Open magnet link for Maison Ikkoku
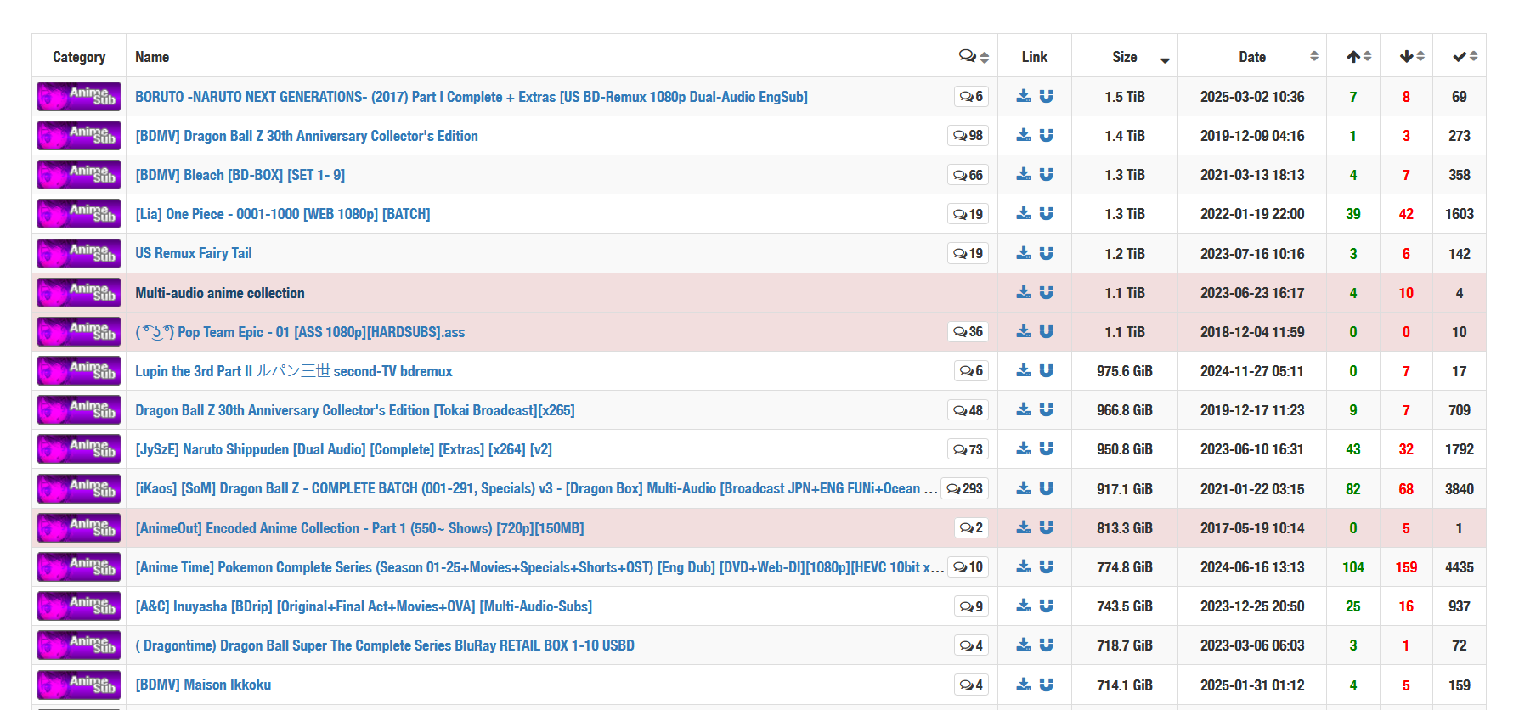The height and width of the screenshot is (710, 1519). (1047, 685)
